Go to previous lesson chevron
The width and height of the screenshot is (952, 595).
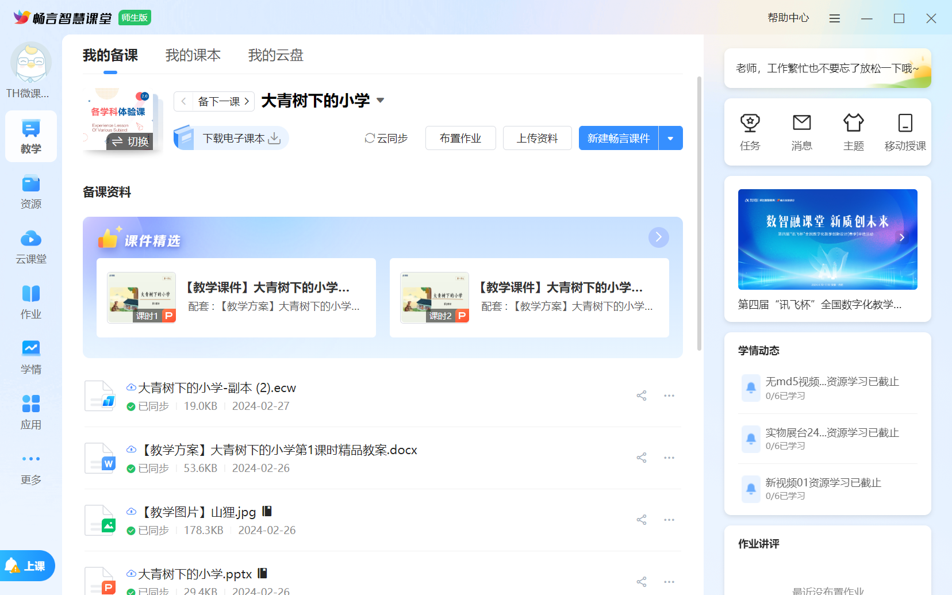tap(183, 101)
